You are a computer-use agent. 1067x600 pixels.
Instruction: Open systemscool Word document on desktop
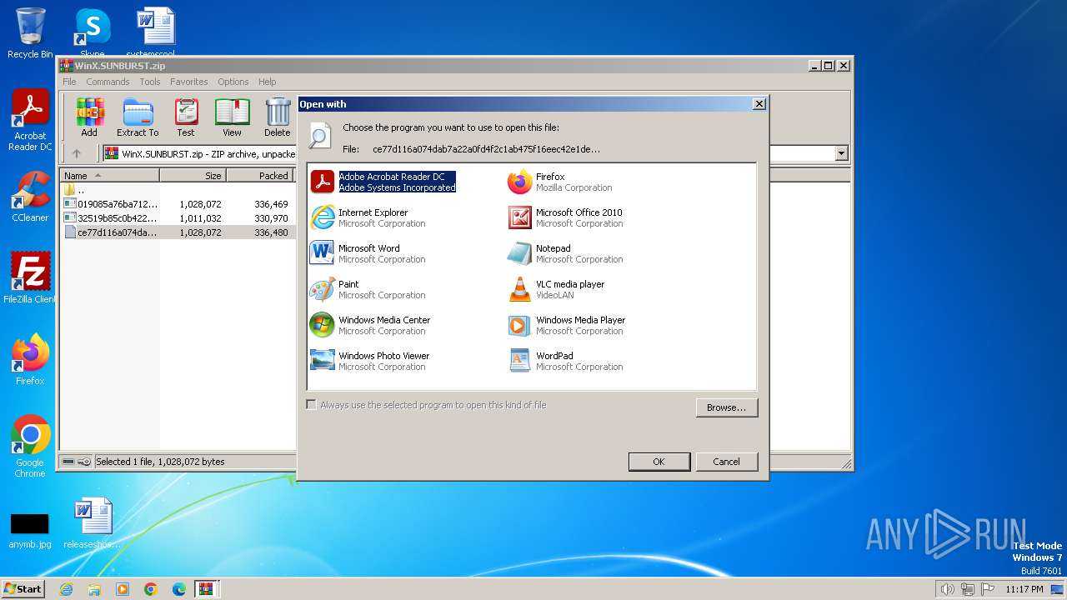pyautogui.click(x=156, y=33)
